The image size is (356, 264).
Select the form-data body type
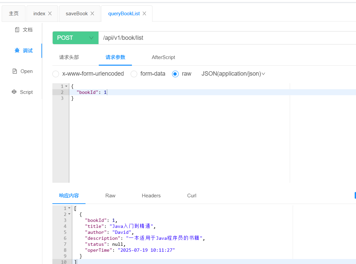[x=134, y=74]
